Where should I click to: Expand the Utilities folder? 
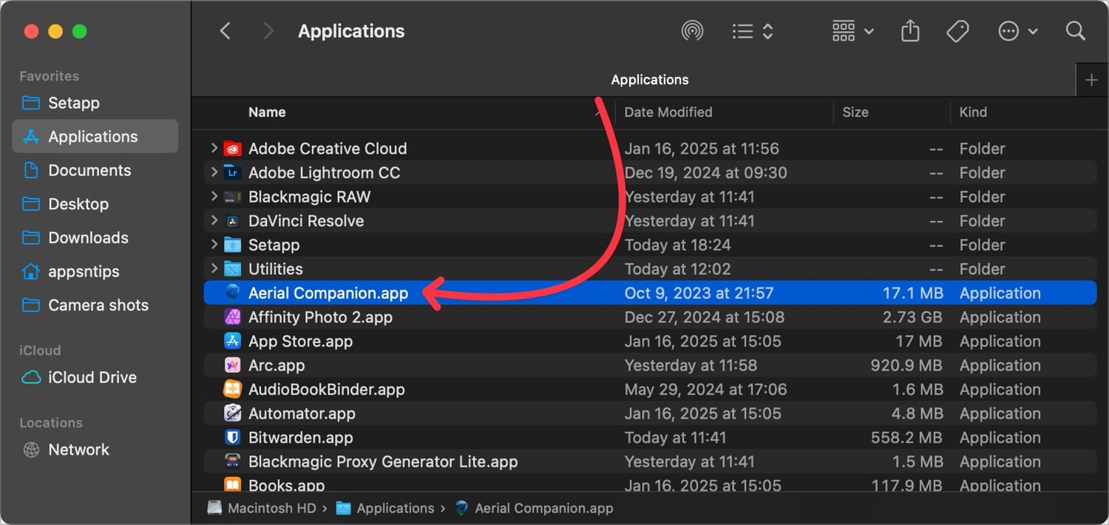[214, 268]
